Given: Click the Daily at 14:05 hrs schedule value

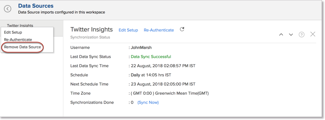Looking at the screenshot, I should click(x=151, y=75).
